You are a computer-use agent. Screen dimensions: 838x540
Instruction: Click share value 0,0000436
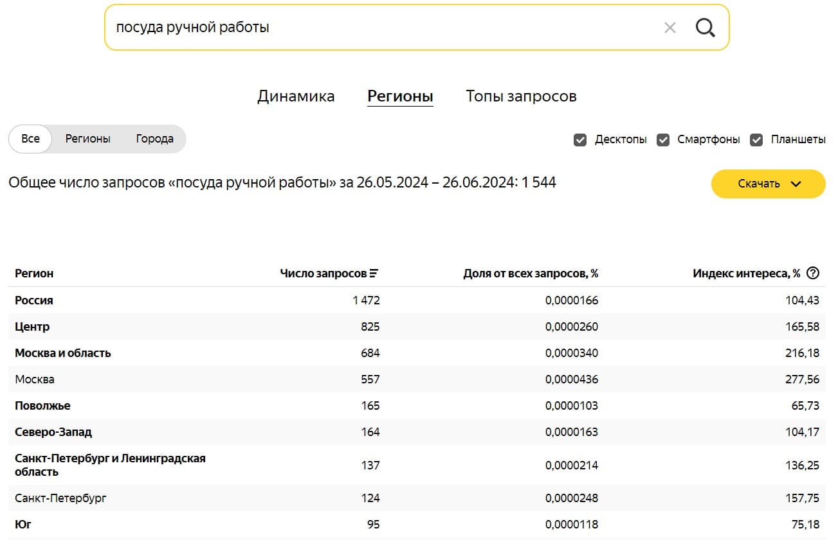tap(572, 379)
